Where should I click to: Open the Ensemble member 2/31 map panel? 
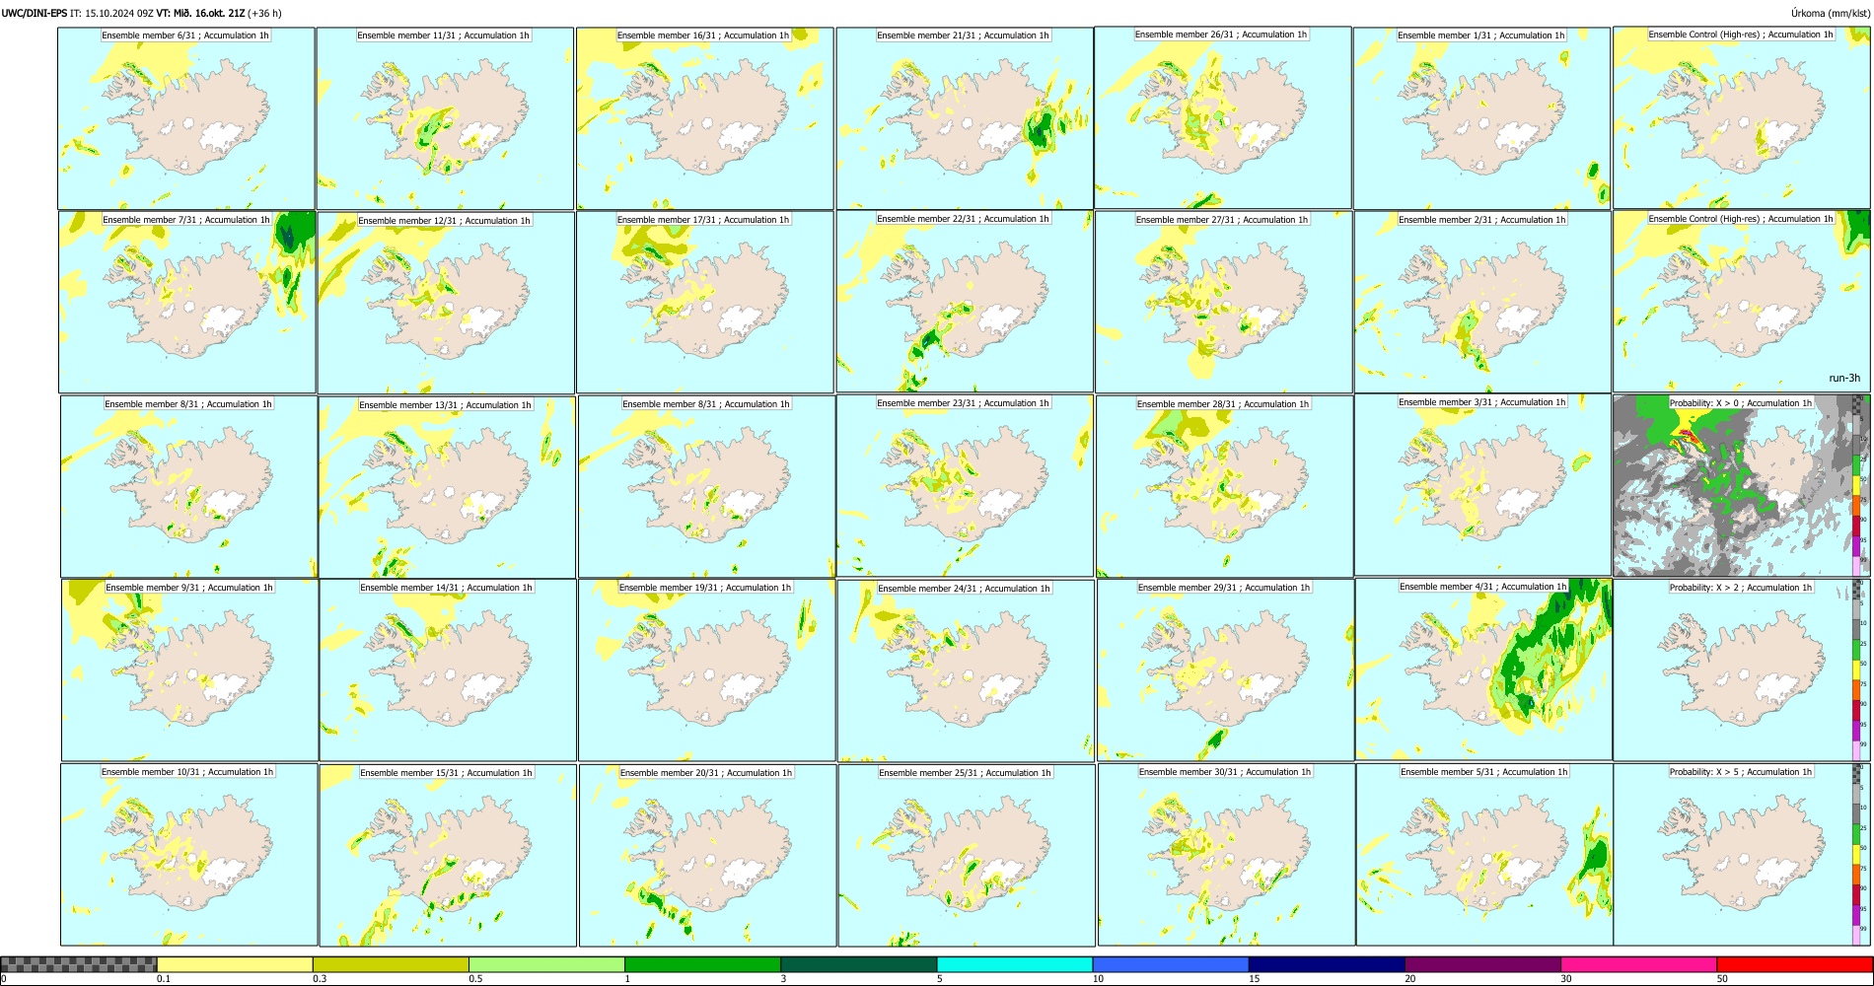1482,302
